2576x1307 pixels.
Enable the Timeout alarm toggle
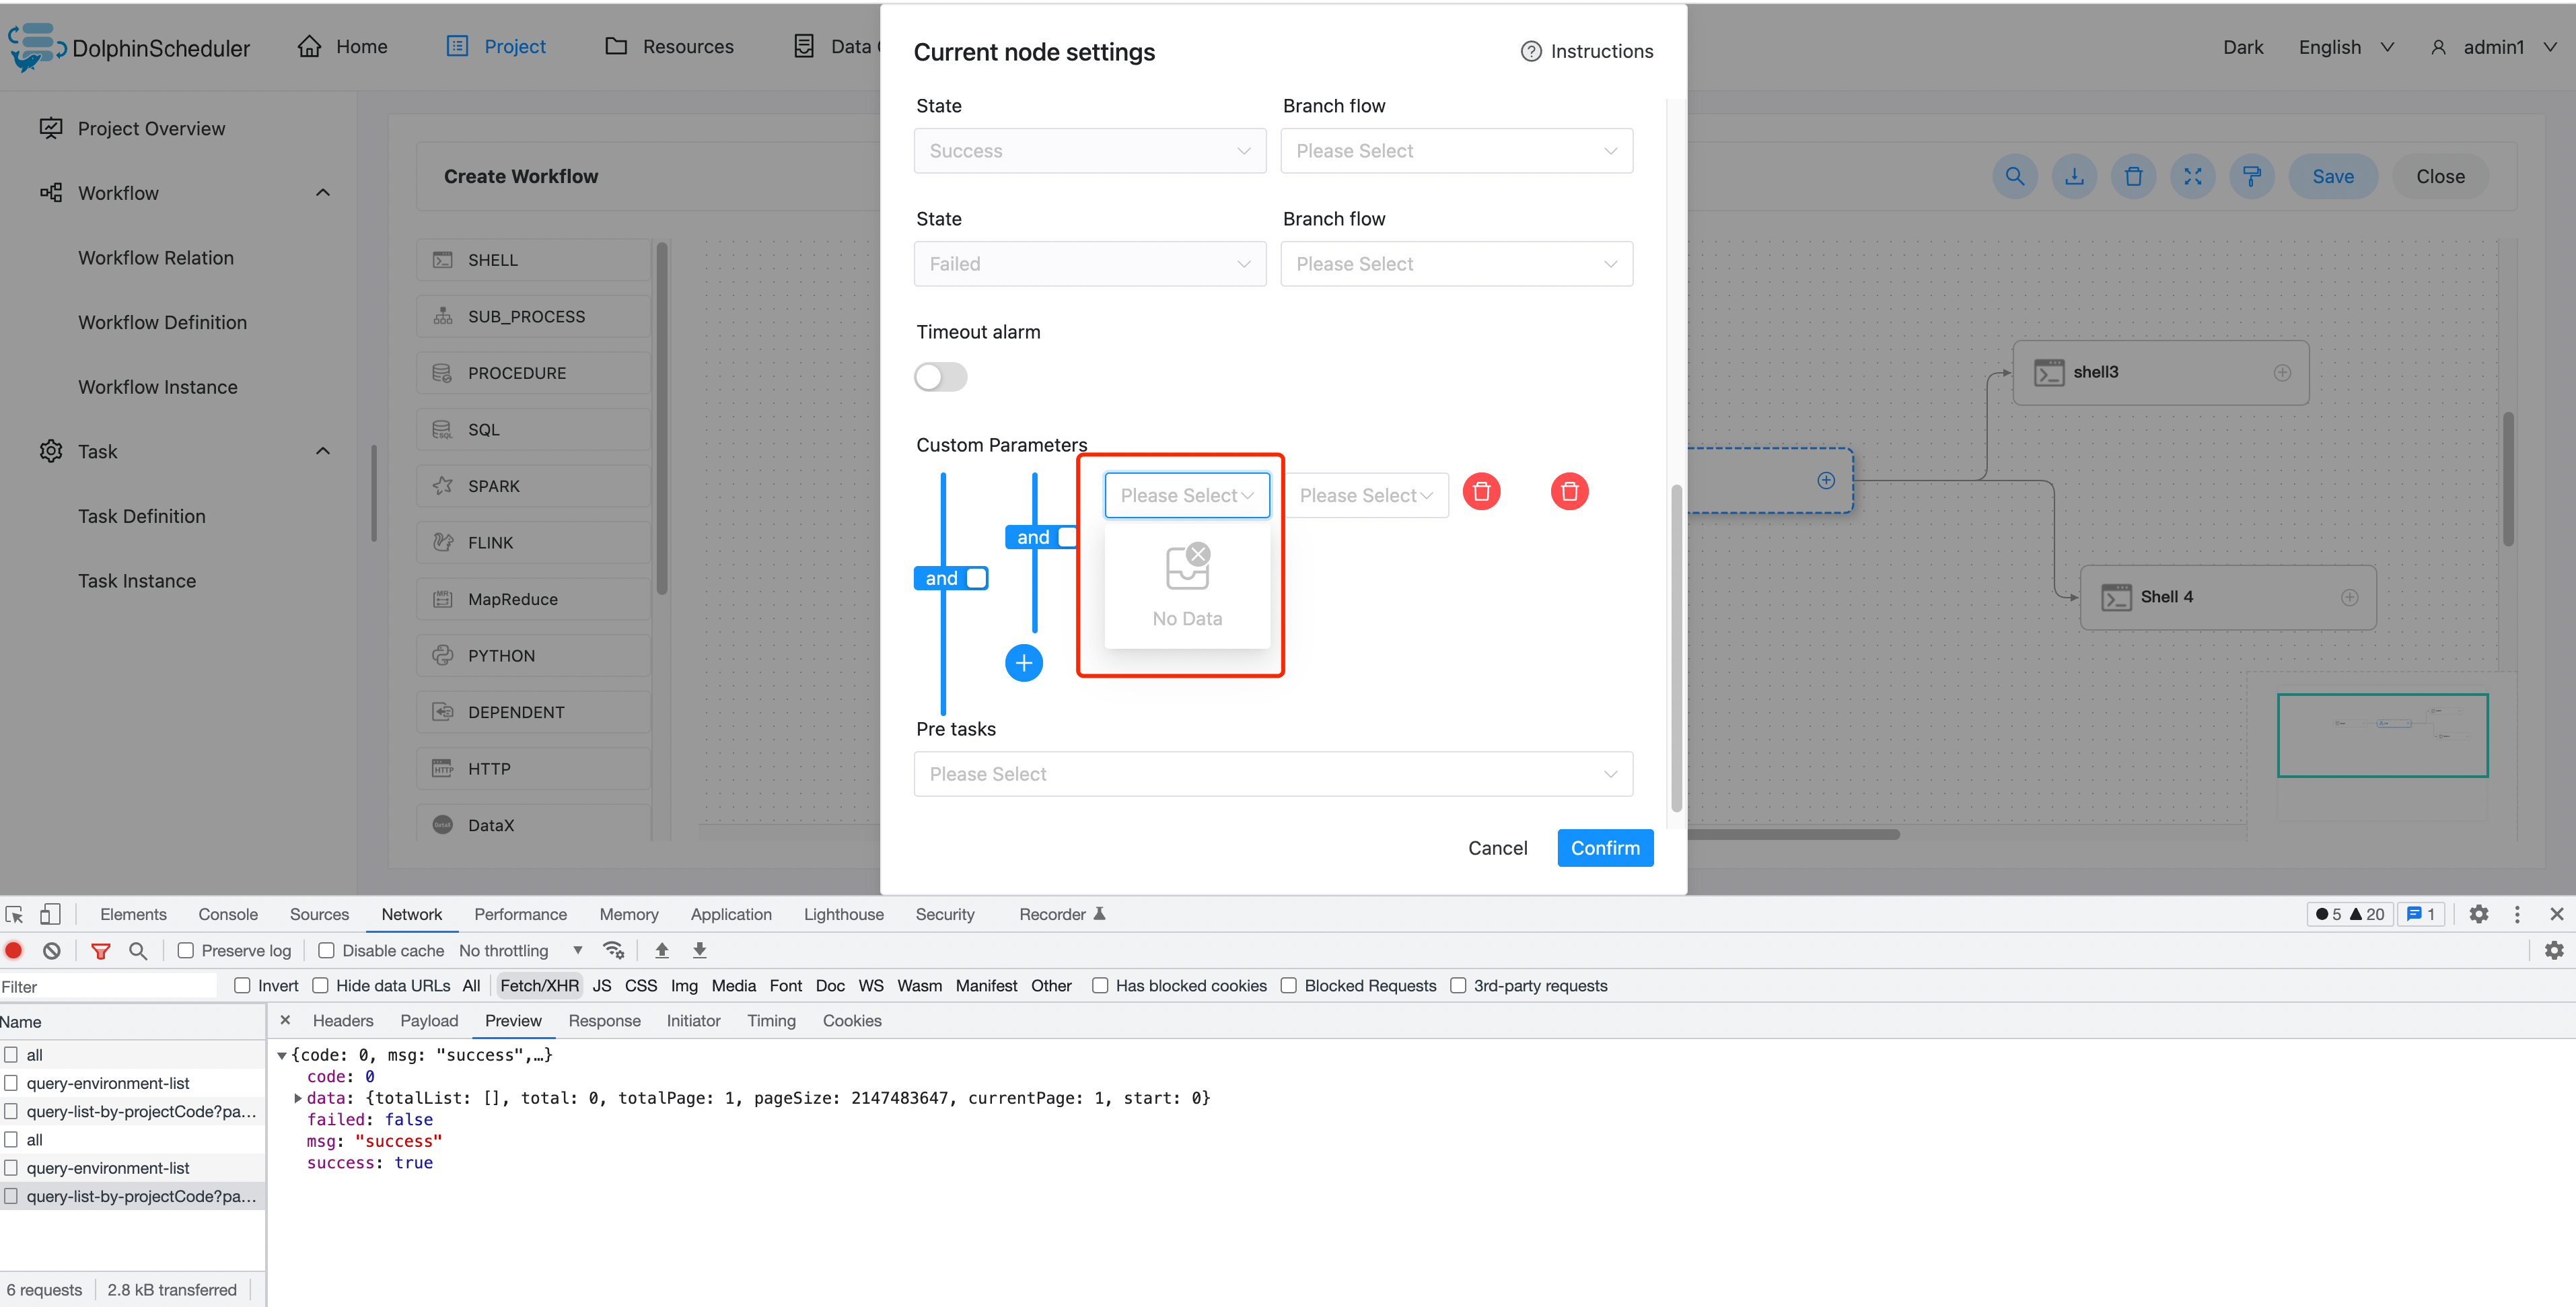[x=940, y=377]
